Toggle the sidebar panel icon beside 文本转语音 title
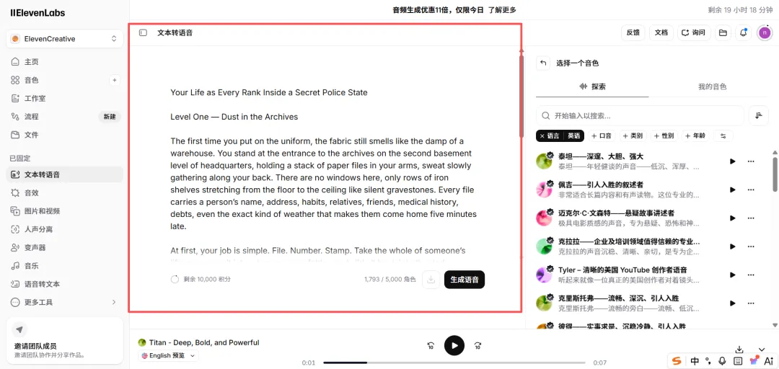779x369 pixels. click(x=143, y=32)
